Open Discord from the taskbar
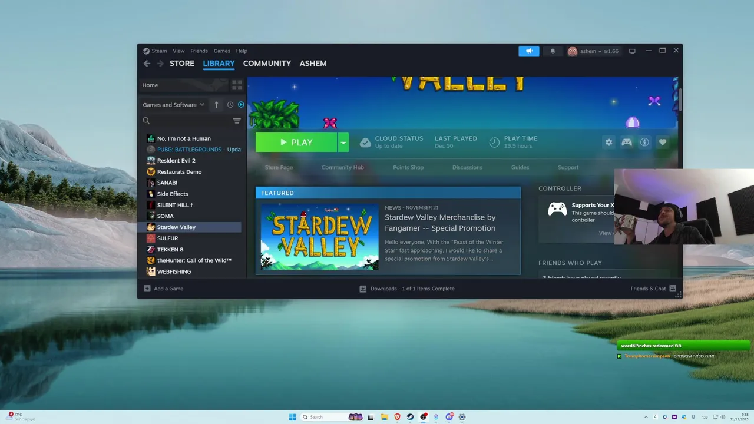754x424 pixels. click(449, 417)
